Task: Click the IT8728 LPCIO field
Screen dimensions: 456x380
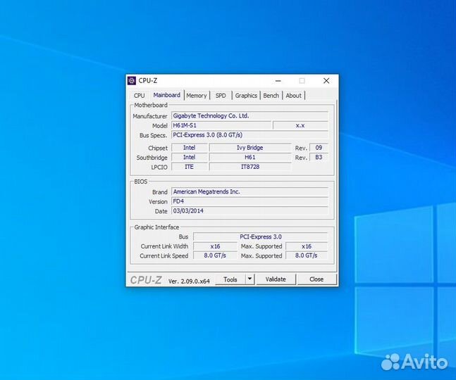Action: [249, 167]
